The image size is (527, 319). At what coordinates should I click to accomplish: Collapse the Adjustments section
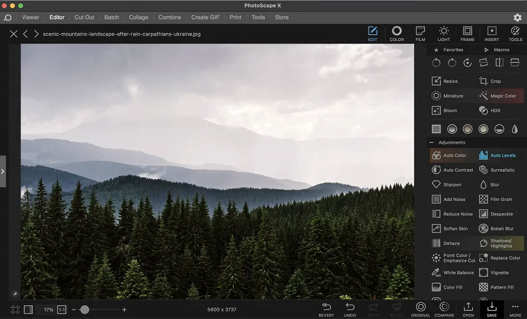(x=432, y=142)
